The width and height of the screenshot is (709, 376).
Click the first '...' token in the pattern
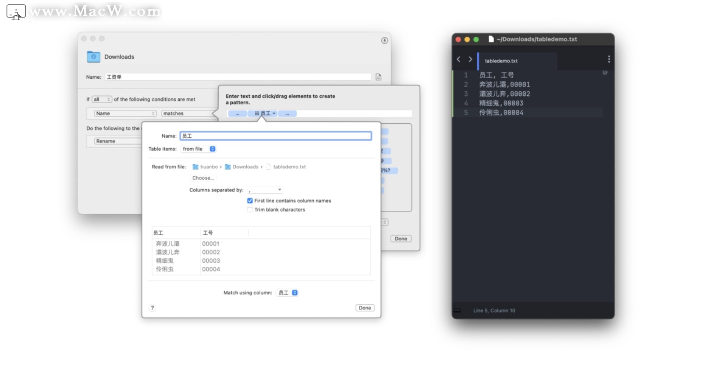pos(237,114)
